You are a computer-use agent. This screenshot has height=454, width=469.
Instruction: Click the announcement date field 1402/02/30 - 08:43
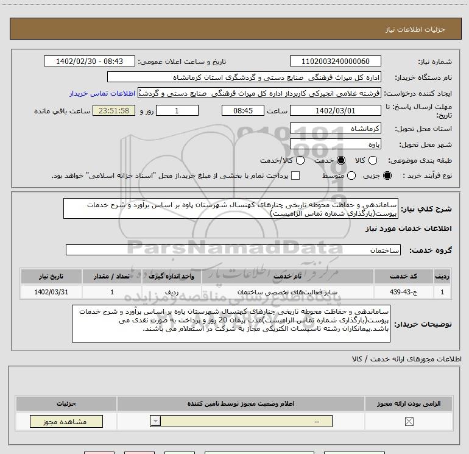point(90,62)
